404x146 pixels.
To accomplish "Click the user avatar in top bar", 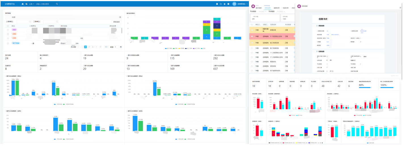I will tap(234, 4).
